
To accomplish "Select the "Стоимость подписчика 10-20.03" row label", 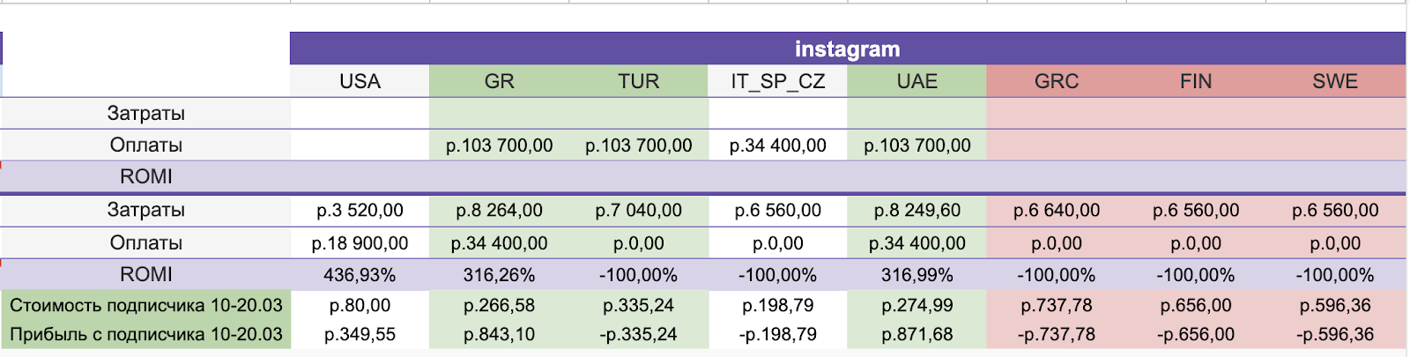I will point(146,306).
